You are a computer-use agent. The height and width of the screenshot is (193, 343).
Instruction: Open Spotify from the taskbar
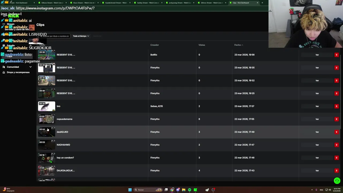coord(189,190)
